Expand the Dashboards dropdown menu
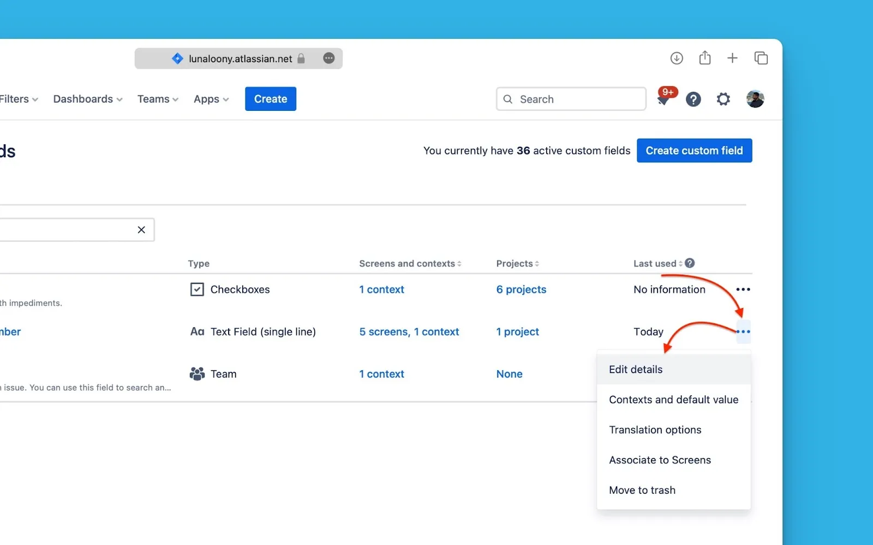Screen dimensions: 873x545 pyautogui.click(x=87, y=99)
